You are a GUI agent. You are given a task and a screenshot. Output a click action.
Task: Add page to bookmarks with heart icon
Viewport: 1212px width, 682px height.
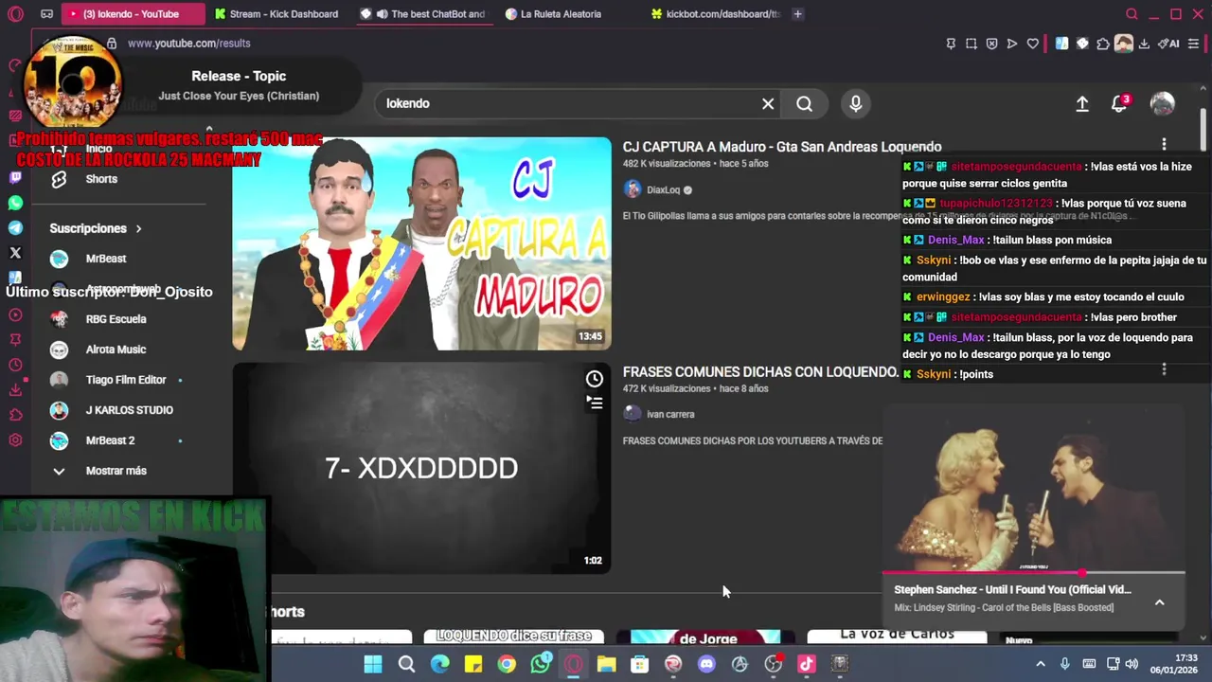tap(1033, 44)
